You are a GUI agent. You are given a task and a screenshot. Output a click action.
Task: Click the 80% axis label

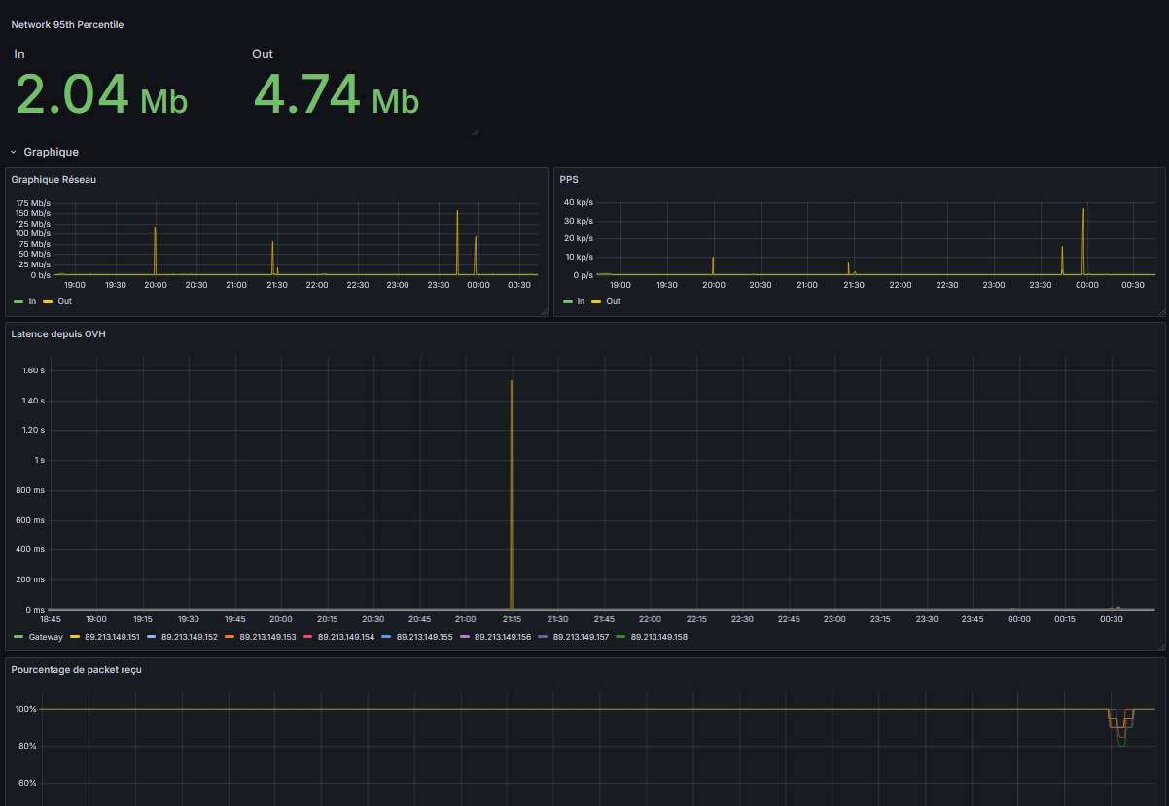click(x=27, y=746)
